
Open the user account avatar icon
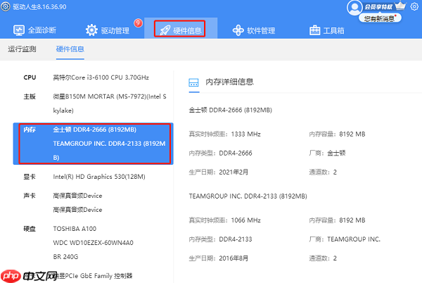coord(354,8)
